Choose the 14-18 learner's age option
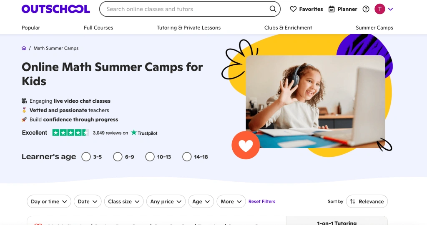Image resolution: width=427 pixels, height=225 pixels. pos(187,157)
